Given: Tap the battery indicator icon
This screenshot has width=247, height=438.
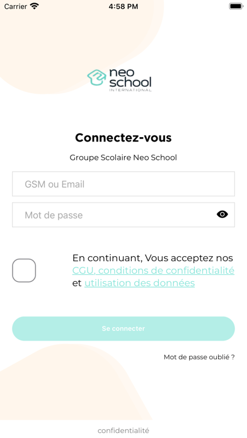Looking at the screenshot, I should tap(236, 6).
